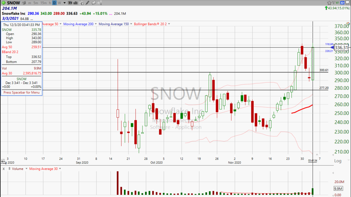Click the magenta ellipsis after +15.01%
Screen dimensions: 351x197
click(110, 13)
